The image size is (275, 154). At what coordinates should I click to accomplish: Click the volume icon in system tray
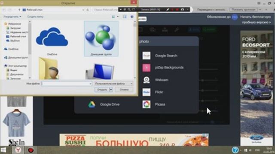tap(250, 150)
